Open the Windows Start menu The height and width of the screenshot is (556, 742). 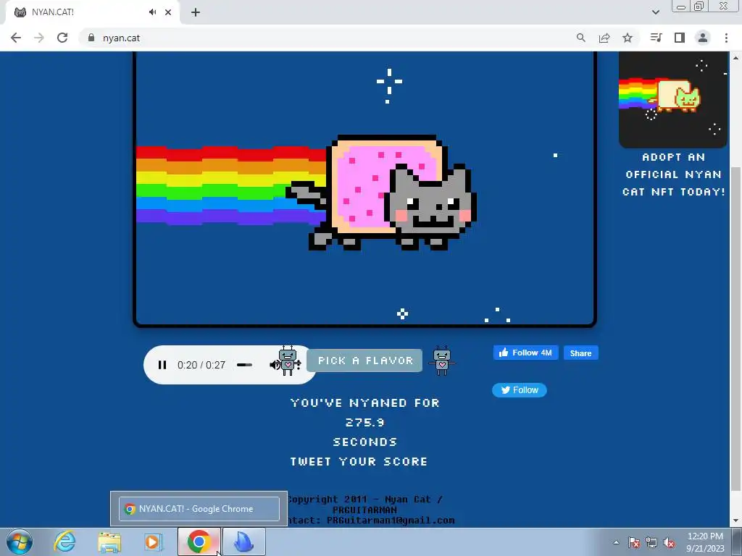[x=20, y=542]
